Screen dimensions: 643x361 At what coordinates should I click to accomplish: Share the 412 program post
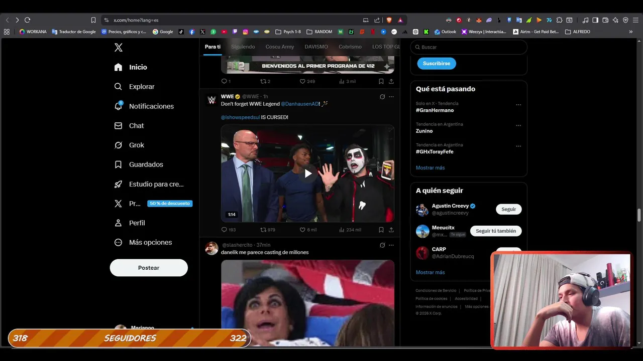pyautogui.click(x=391, y=81)
